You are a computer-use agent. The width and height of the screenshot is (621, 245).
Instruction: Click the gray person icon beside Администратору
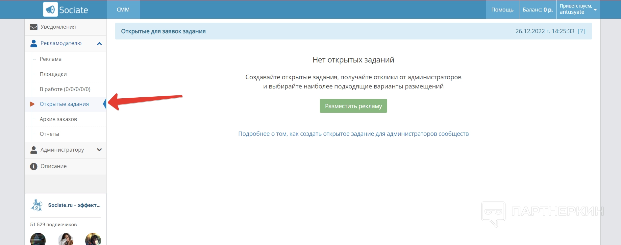click(x=34, y=150)
